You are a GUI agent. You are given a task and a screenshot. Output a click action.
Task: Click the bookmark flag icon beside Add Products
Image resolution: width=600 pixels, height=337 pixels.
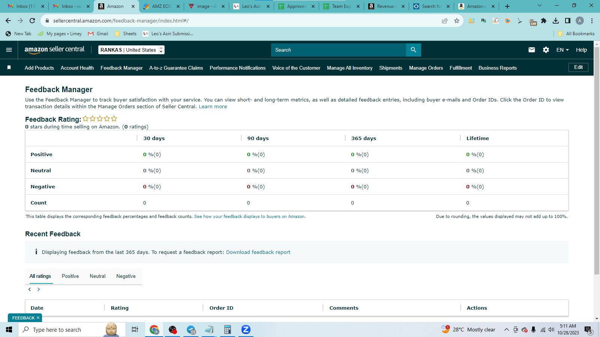pos(9,68)
